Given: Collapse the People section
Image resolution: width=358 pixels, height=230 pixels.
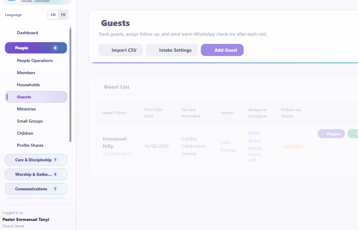Looking at the screenshot, I should [36, 48].
